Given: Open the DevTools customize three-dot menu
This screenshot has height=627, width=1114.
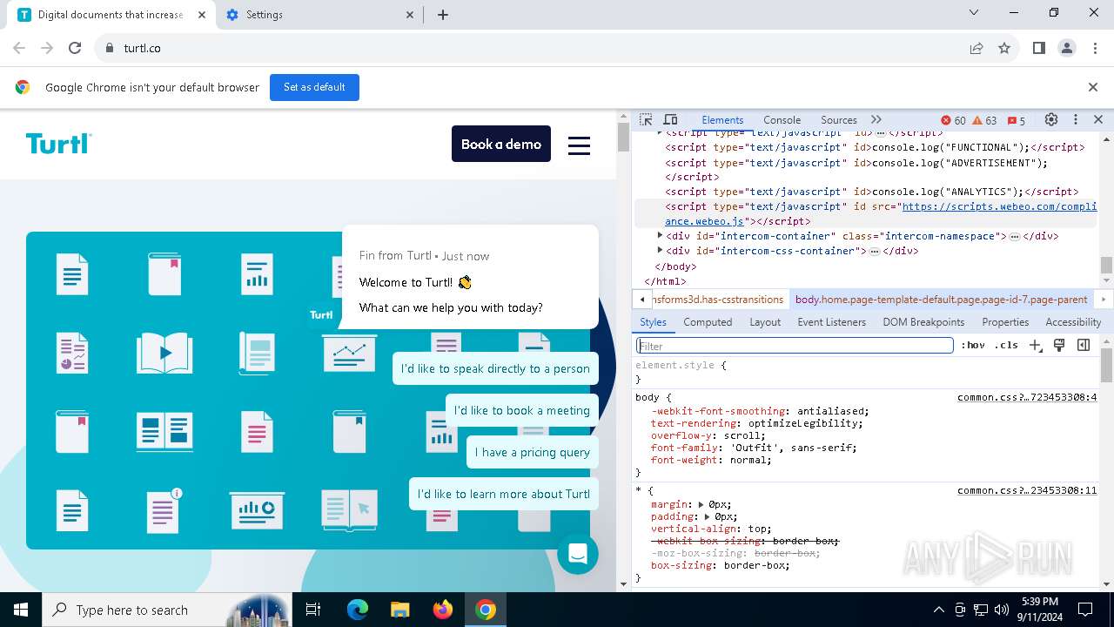Looking at the screenshot, I should coord(1076,120).
